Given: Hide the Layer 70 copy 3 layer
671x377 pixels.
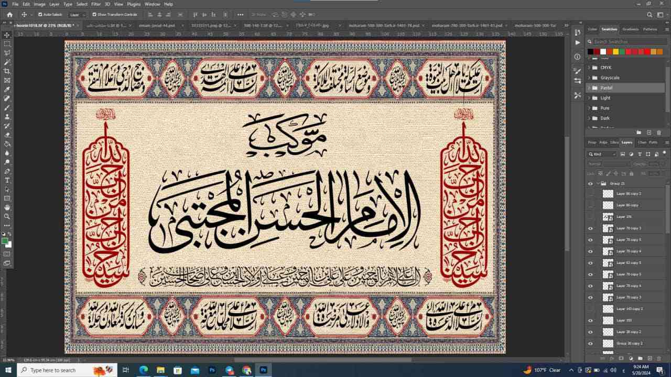Looking at the screenshot, I should [590, 228].
